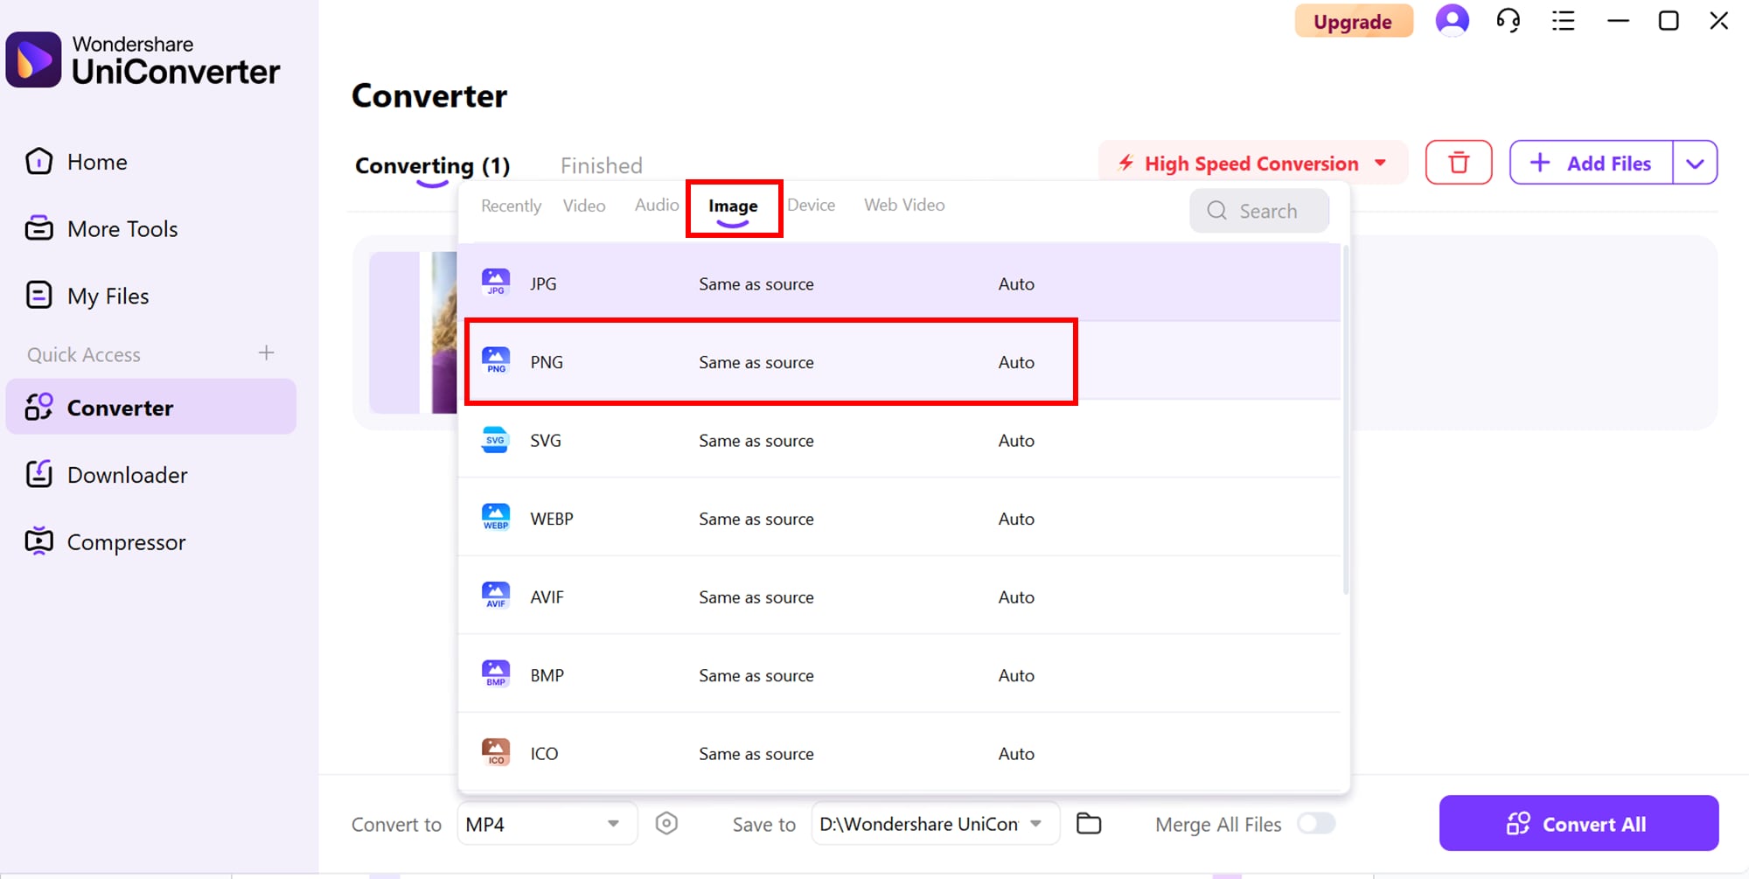The height and width of the screenshot is (879, 1749).
Task: Switch to the Web Video tab
Action: (x=904, y=205)
